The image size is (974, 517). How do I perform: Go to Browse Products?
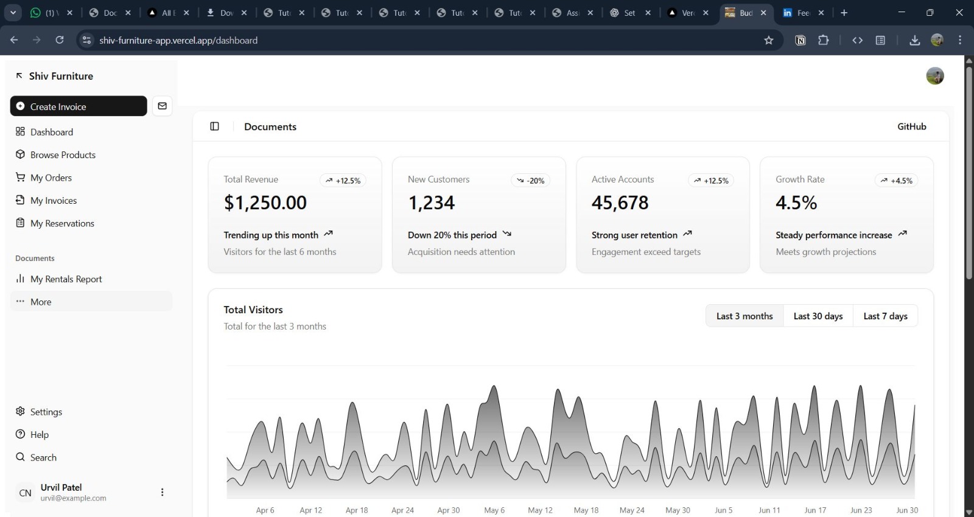pyautogui.click(x=63, y=155)
